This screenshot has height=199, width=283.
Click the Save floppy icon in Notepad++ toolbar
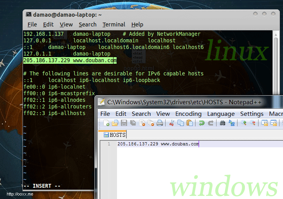pyautogui.click(x=124, y=123)
